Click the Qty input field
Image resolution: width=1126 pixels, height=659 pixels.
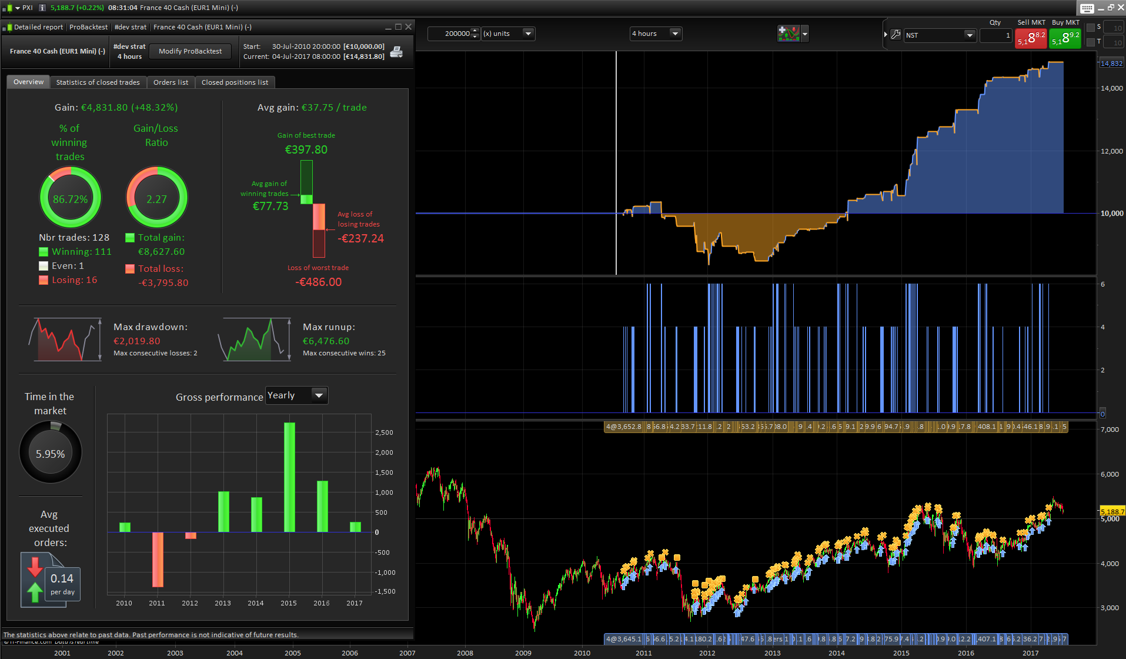pos(996,35)
